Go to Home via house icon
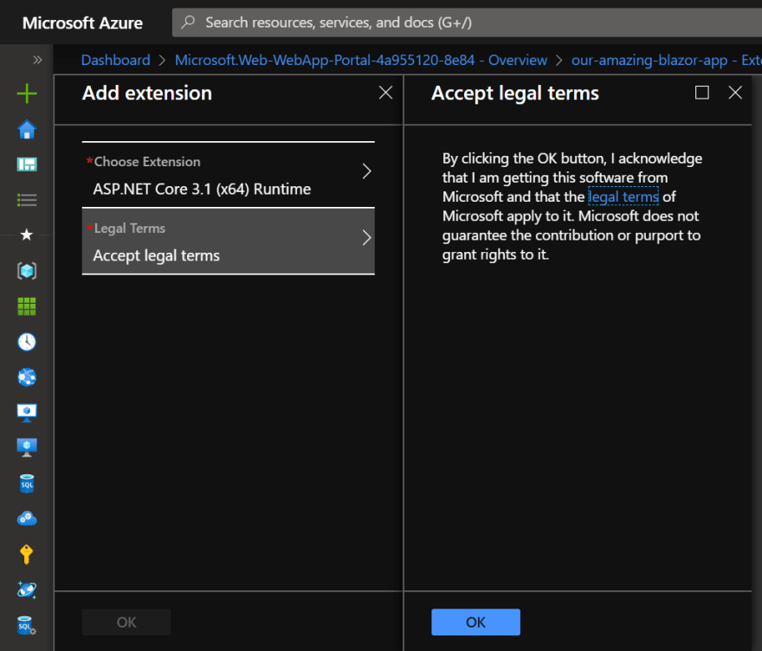 pos(27,129)
